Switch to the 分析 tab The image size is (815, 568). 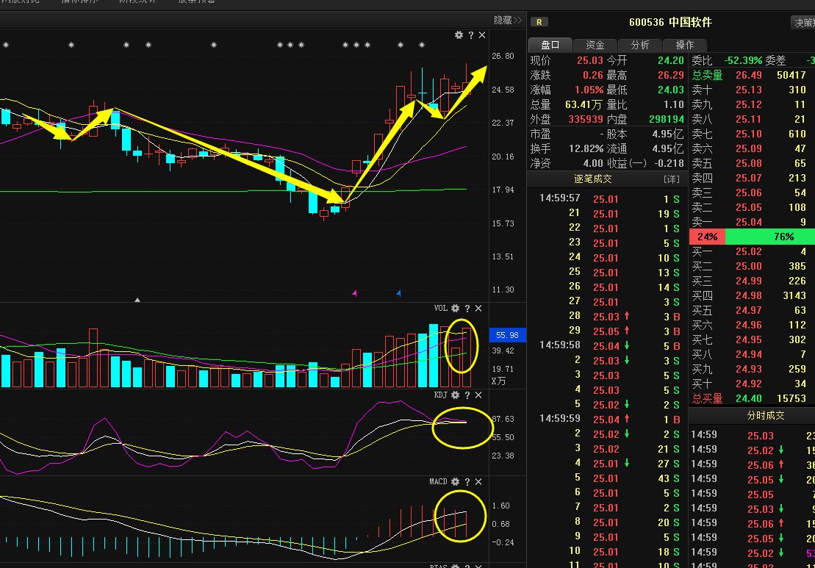[x=640, y=45]
